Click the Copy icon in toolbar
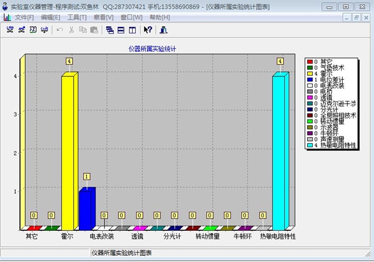This screenshot has height=262, width=374. click(83, 30)
